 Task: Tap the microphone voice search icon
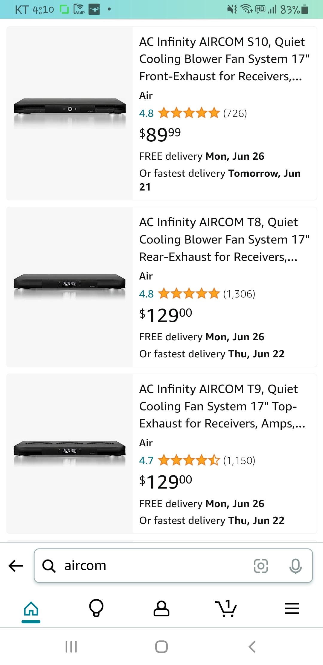(295, 566)
